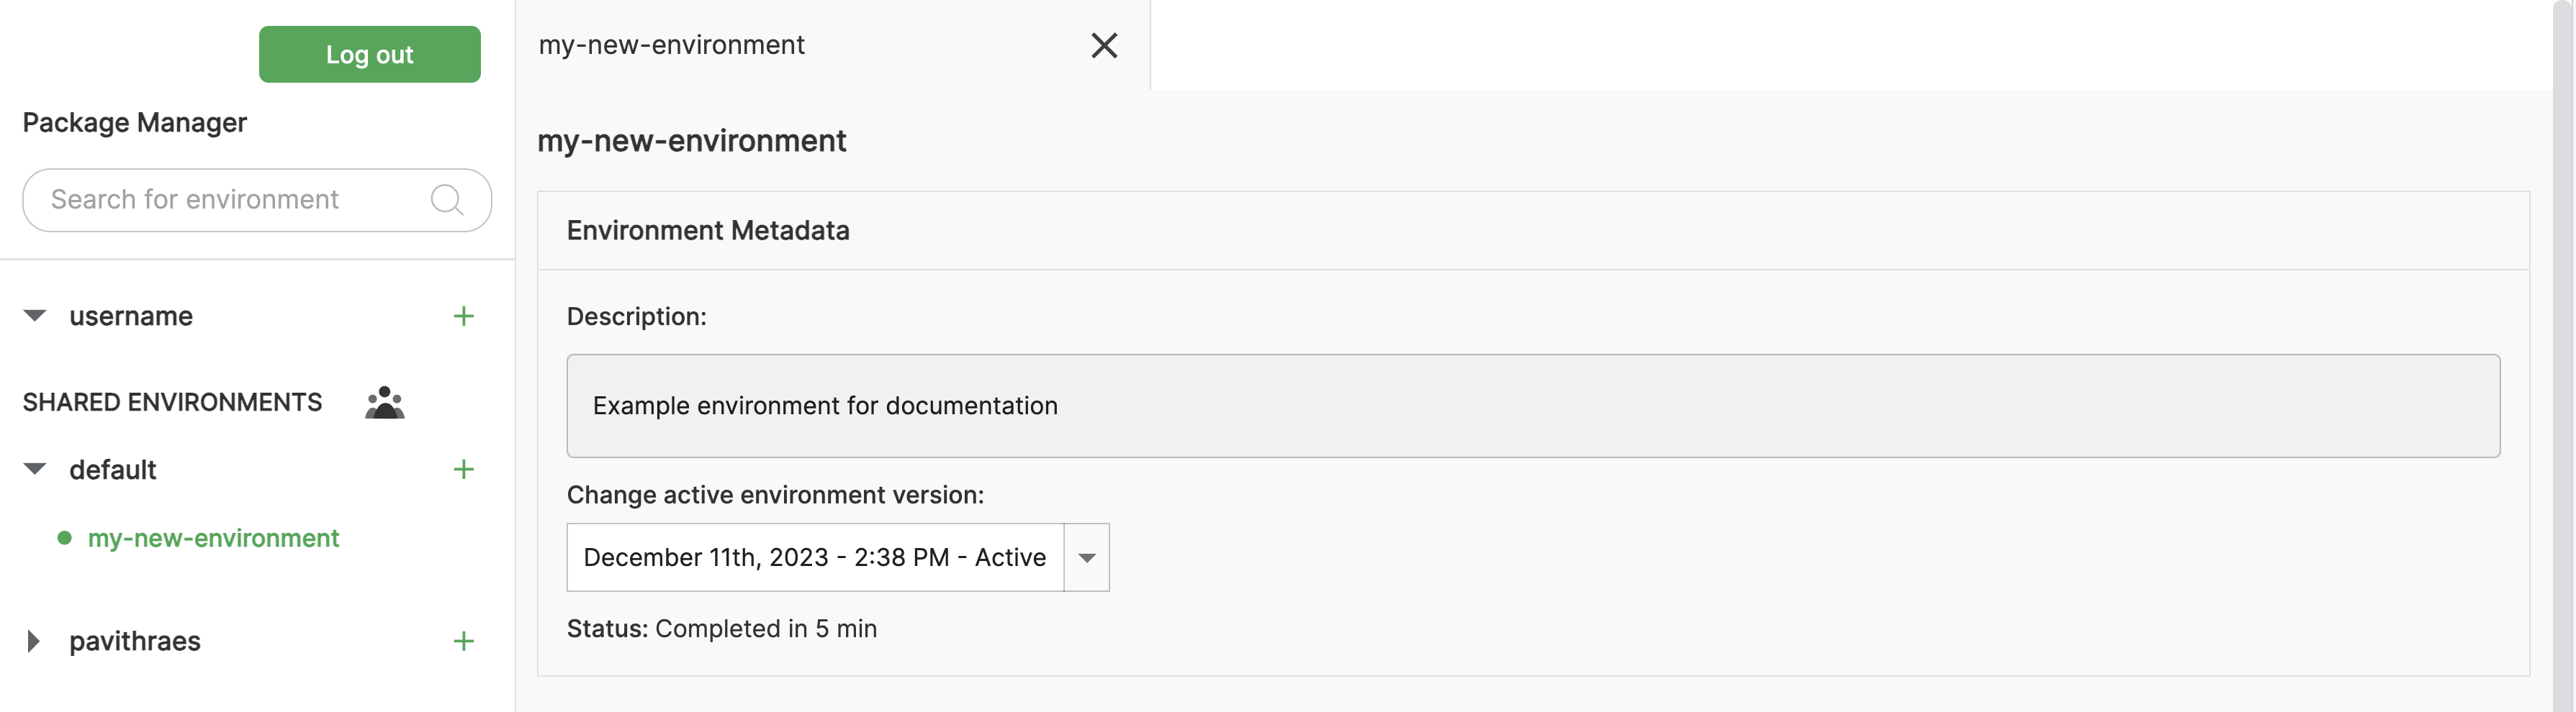Select the December 11th, 2023 version box
The width and height of the screenshot is (2576, 712).
814,558
